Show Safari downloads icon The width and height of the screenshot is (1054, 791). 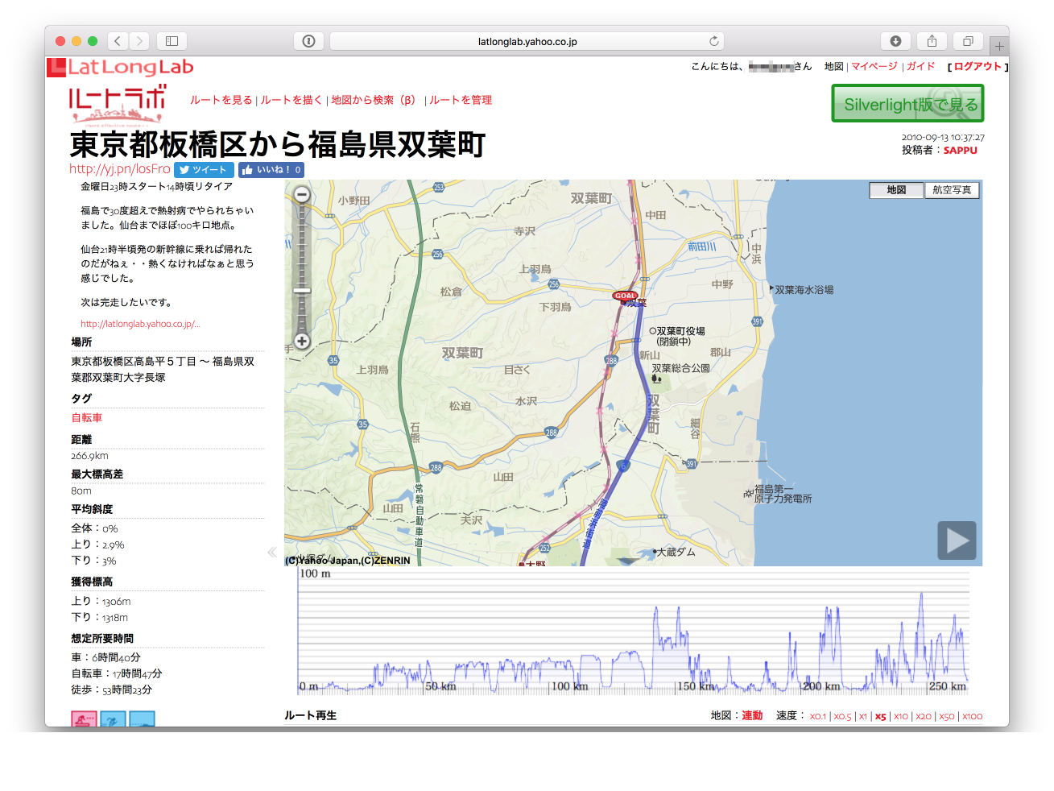click(x=895, y=41)
